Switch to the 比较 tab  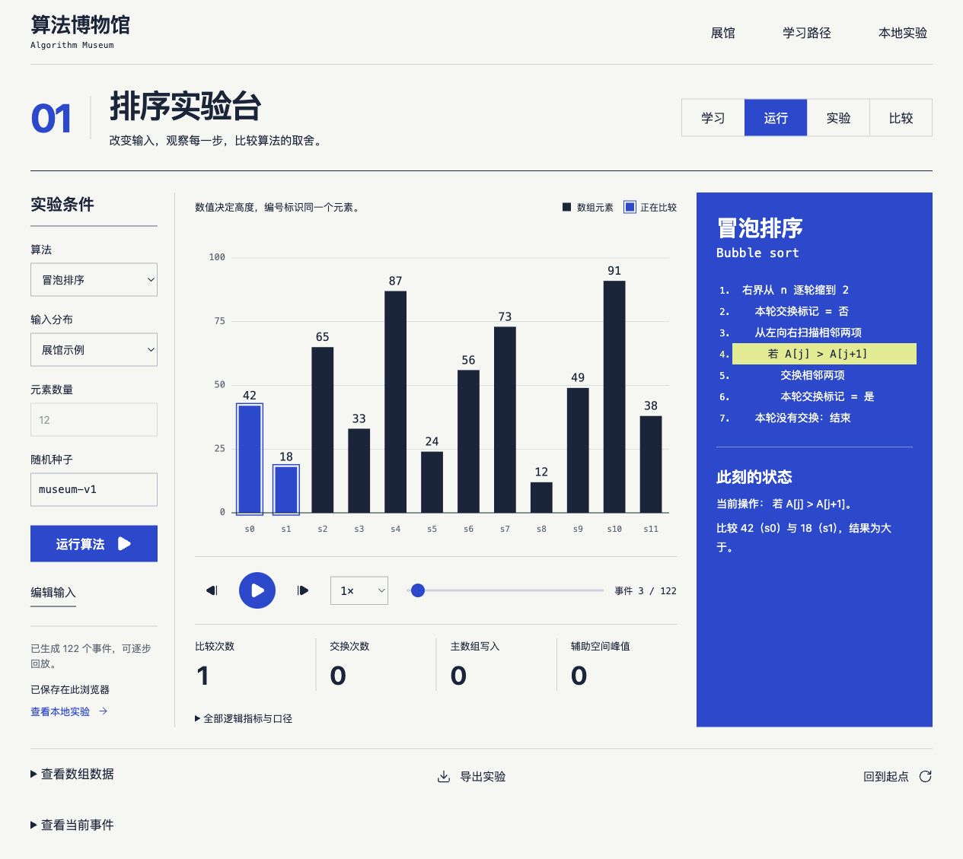901,118
